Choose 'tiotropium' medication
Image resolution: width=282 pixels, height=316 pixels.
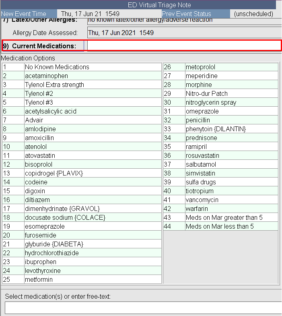tap(221, 191)
